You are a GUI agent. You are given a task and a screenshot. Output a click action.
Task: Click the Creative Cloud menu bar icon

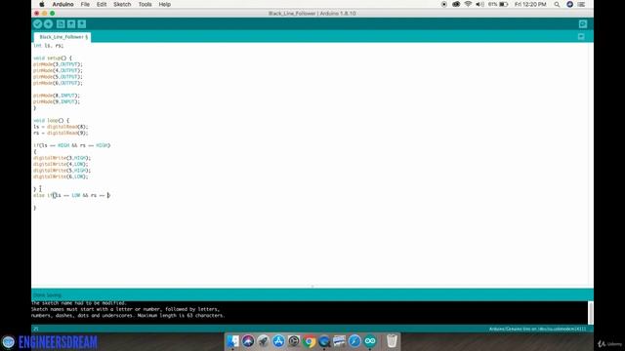[456, 4]
